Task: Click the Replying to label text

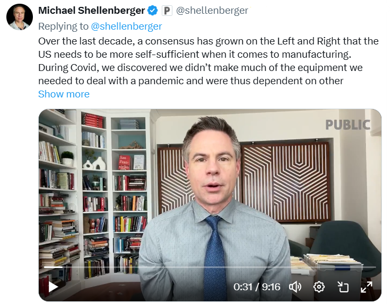Action: tap(63, 26)
